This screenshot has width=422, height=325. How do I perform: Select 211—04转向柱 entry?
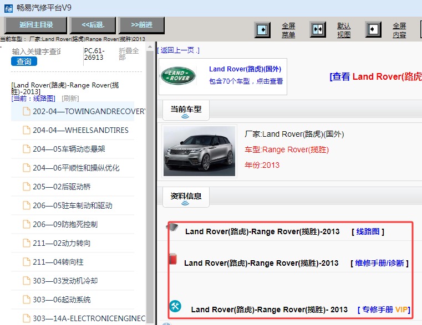tap(73, 262)
